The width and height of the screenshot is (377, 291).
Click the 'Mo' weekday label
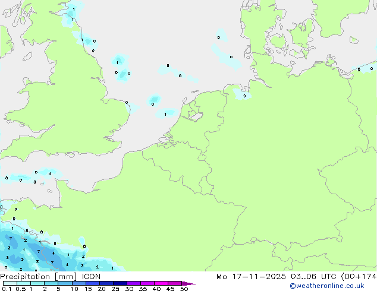221,277
